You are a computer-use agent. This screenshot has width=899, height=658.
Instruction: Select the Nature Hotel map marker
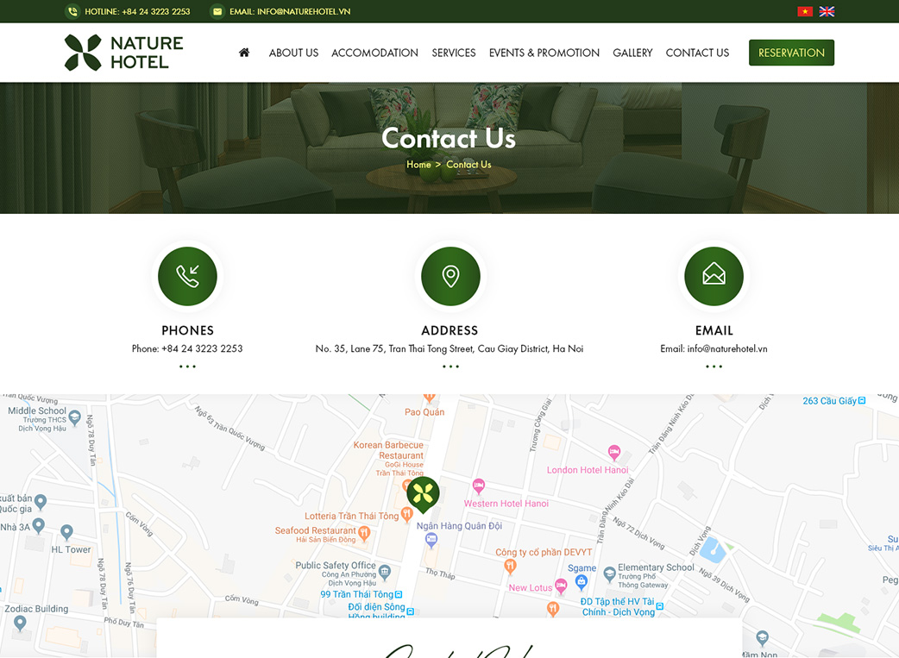coord(423,495)
